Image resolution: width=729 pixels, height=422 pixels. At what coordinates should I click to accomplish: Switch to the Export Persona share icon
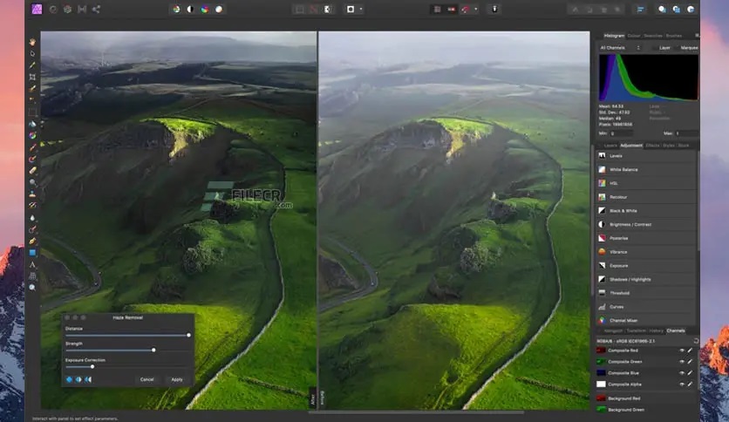[x=96, y=10]
